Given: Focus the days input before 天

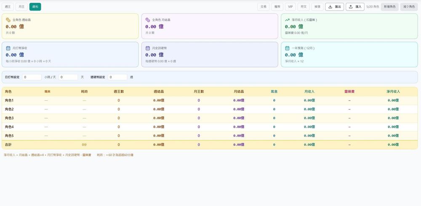Looking at the screenshot, I should pyautogui.click(x=68, y=77).
